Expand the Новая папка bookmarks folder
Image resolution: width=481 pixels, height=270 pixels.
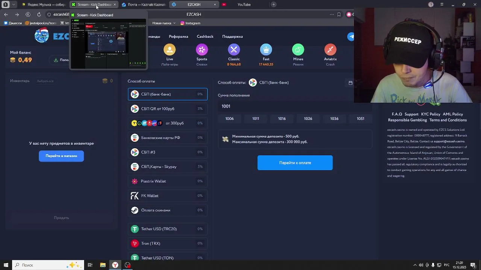tap(164, 23)
